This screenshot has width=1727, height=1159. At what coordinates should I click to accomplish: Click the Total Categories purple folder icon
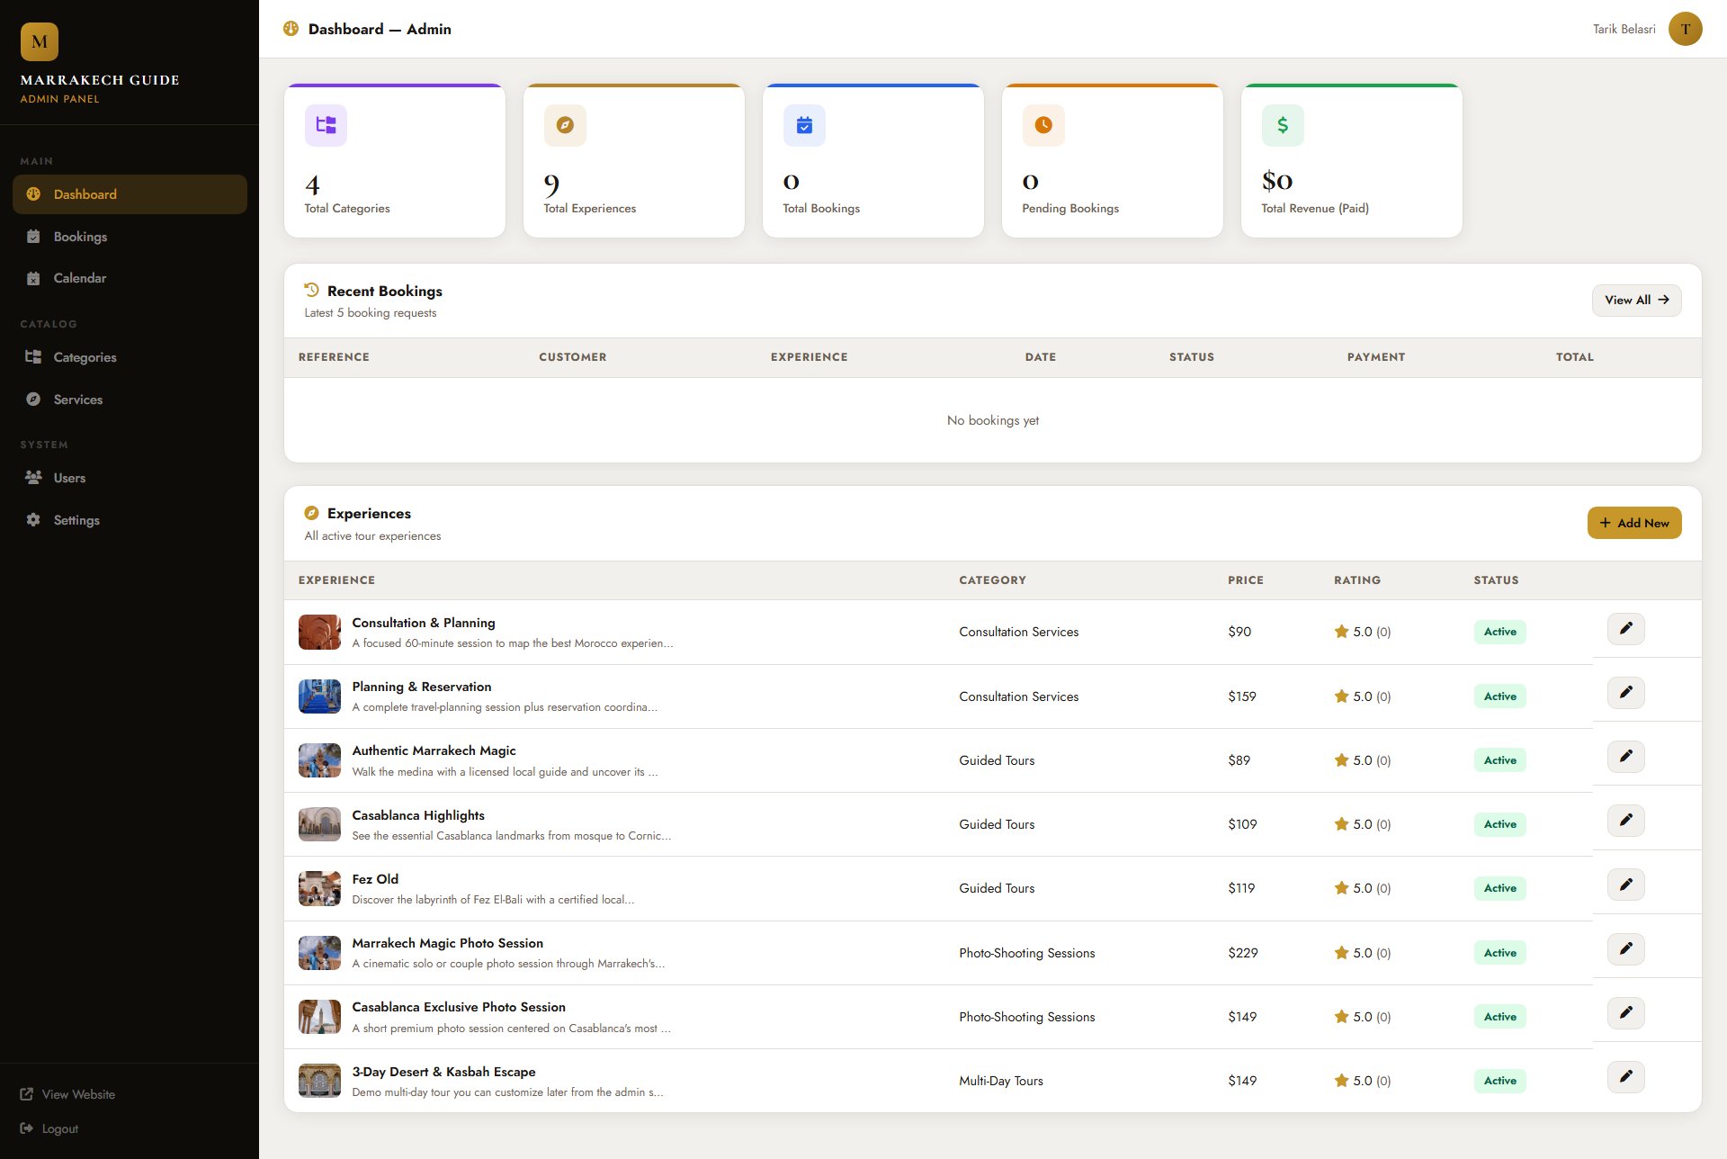click(326, 125)
